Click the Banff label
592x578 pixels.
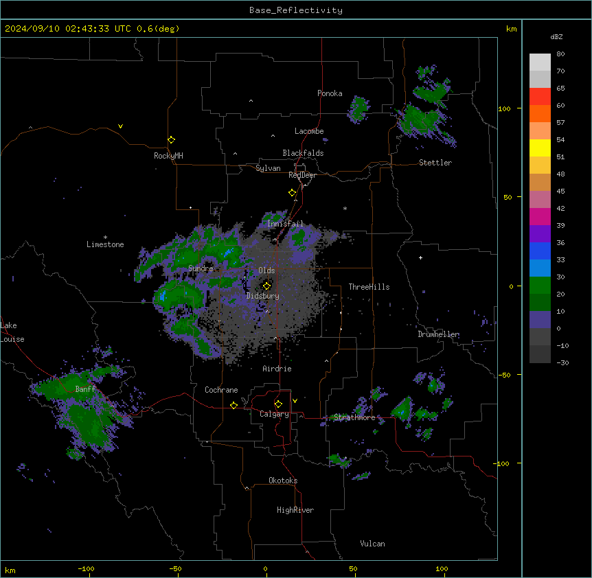pos(85,389)
